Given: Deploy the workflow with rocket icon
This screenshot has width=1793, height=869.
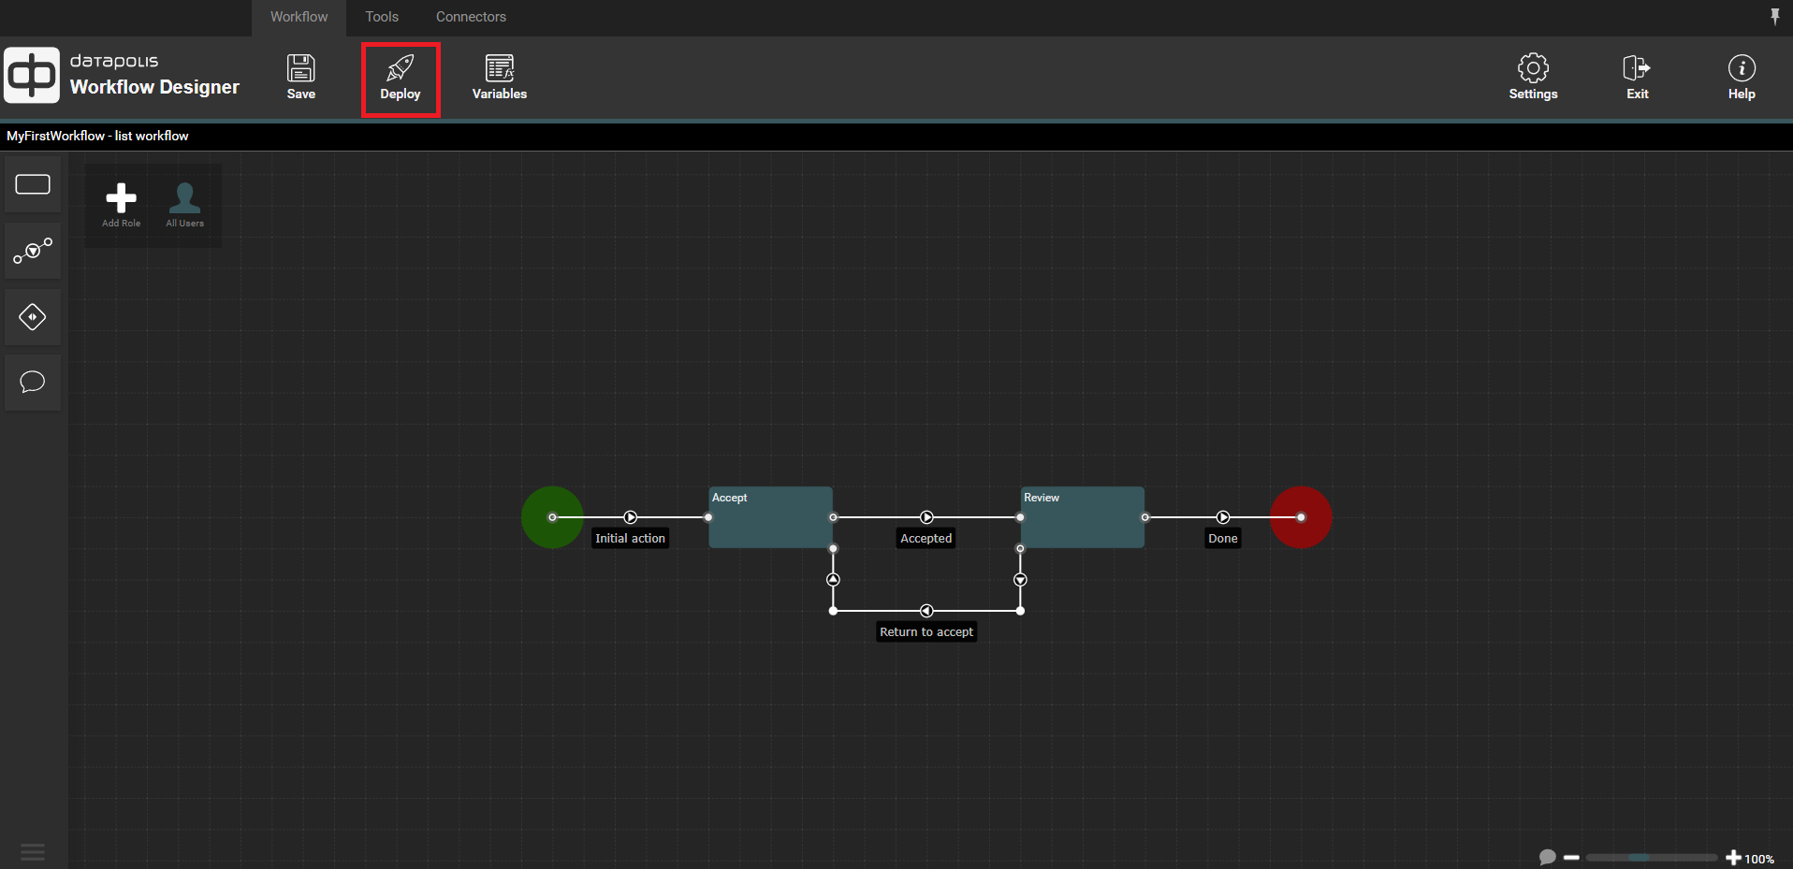Looking at the screenshot, I should 401,77.
